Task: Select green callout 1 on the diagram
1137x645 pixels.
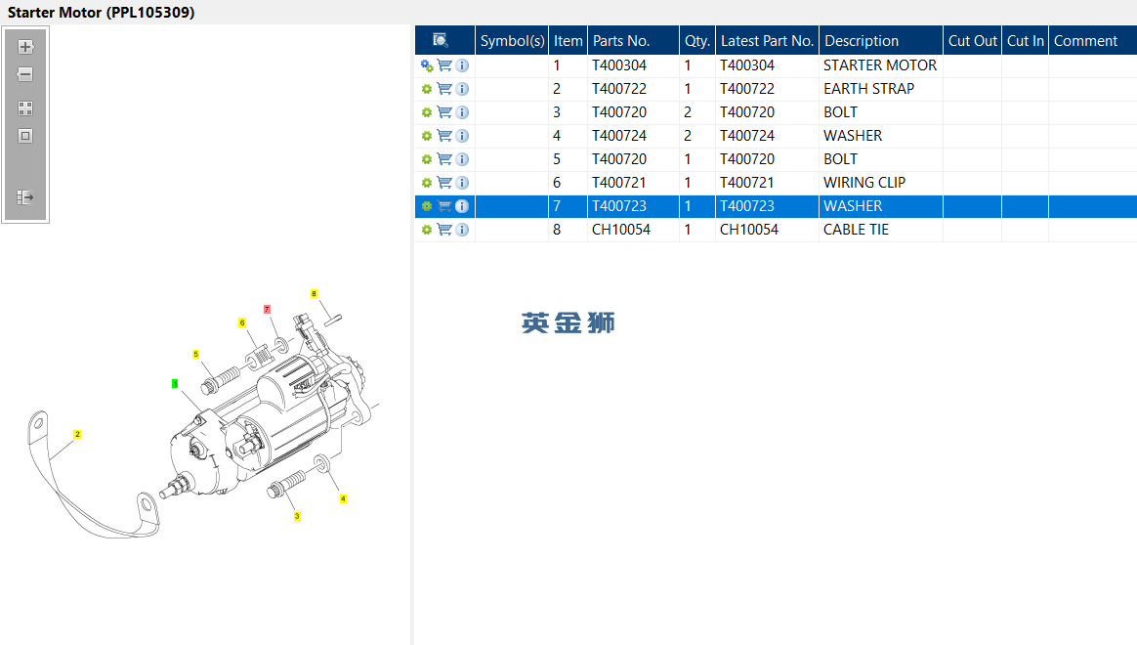Action: click(x=175, y=384)
